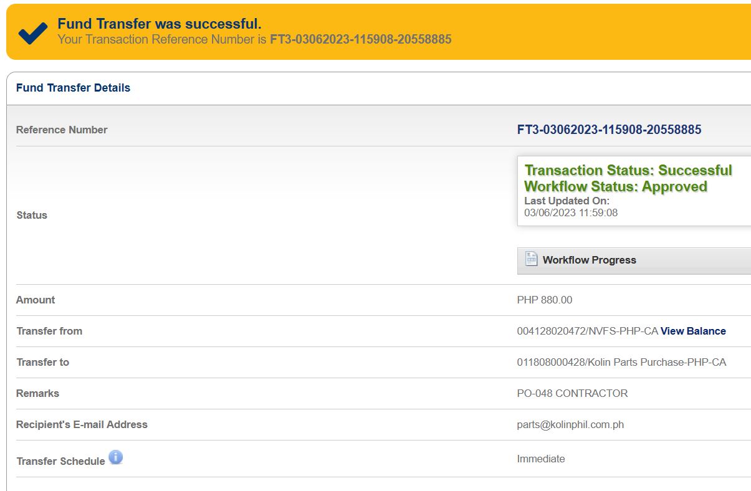Click the Workflow Progress document icon
Image resolution: width=751 pixels, height=491 pixels.
tap(531, 259)
